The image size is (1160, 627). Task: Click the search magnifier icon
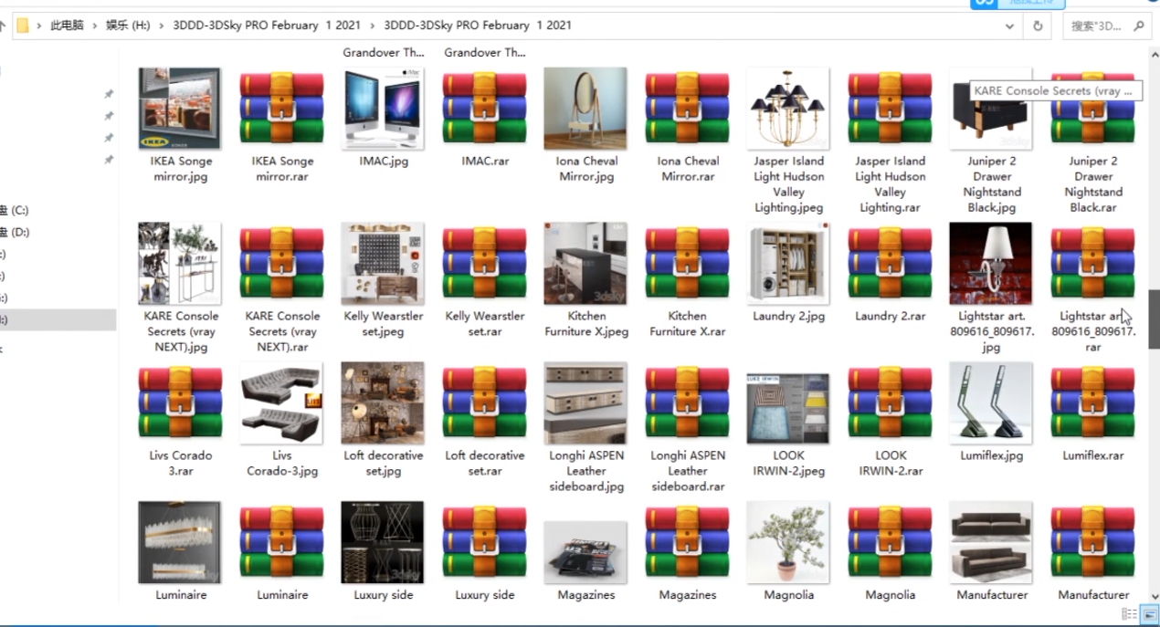tap(1138, 26)
